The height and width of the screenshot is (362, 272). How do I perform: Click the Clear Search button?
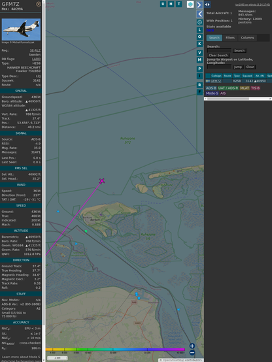click(x=218, y=55)
